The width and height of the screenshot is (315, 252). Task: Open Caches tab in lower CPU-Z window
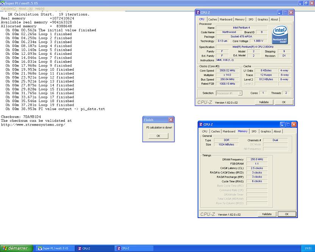215,131
